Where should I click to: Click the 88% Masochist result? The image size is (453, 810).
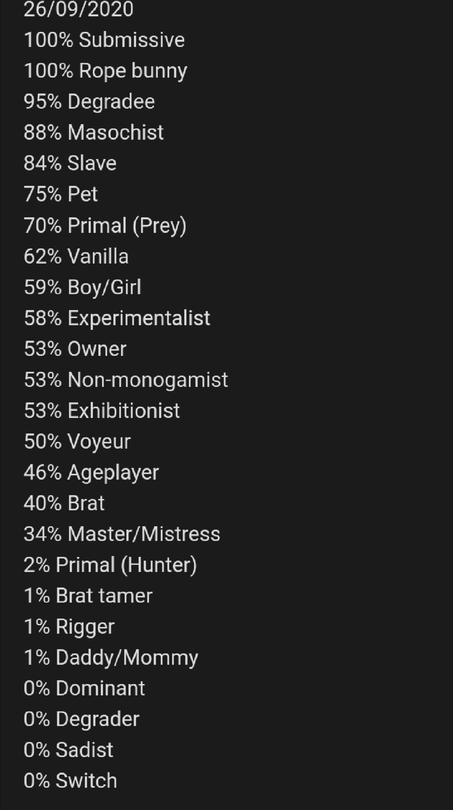coord(93,132)
